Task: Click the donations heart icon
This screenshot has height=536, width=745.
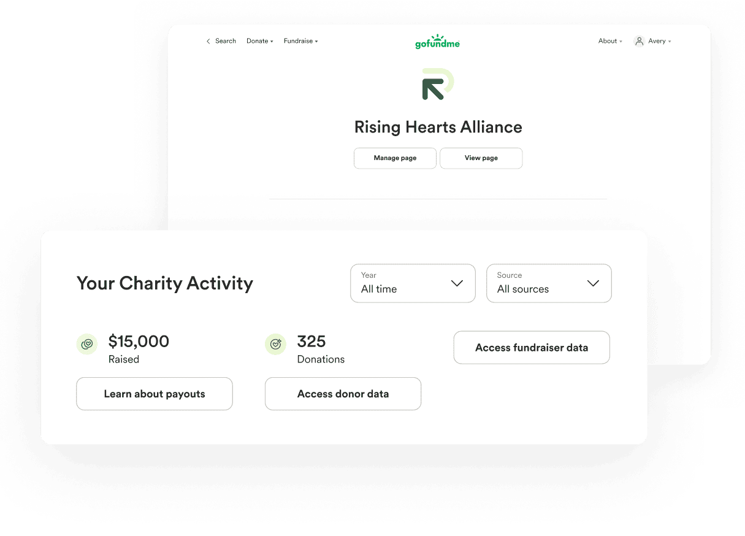Action: point(275,344)
